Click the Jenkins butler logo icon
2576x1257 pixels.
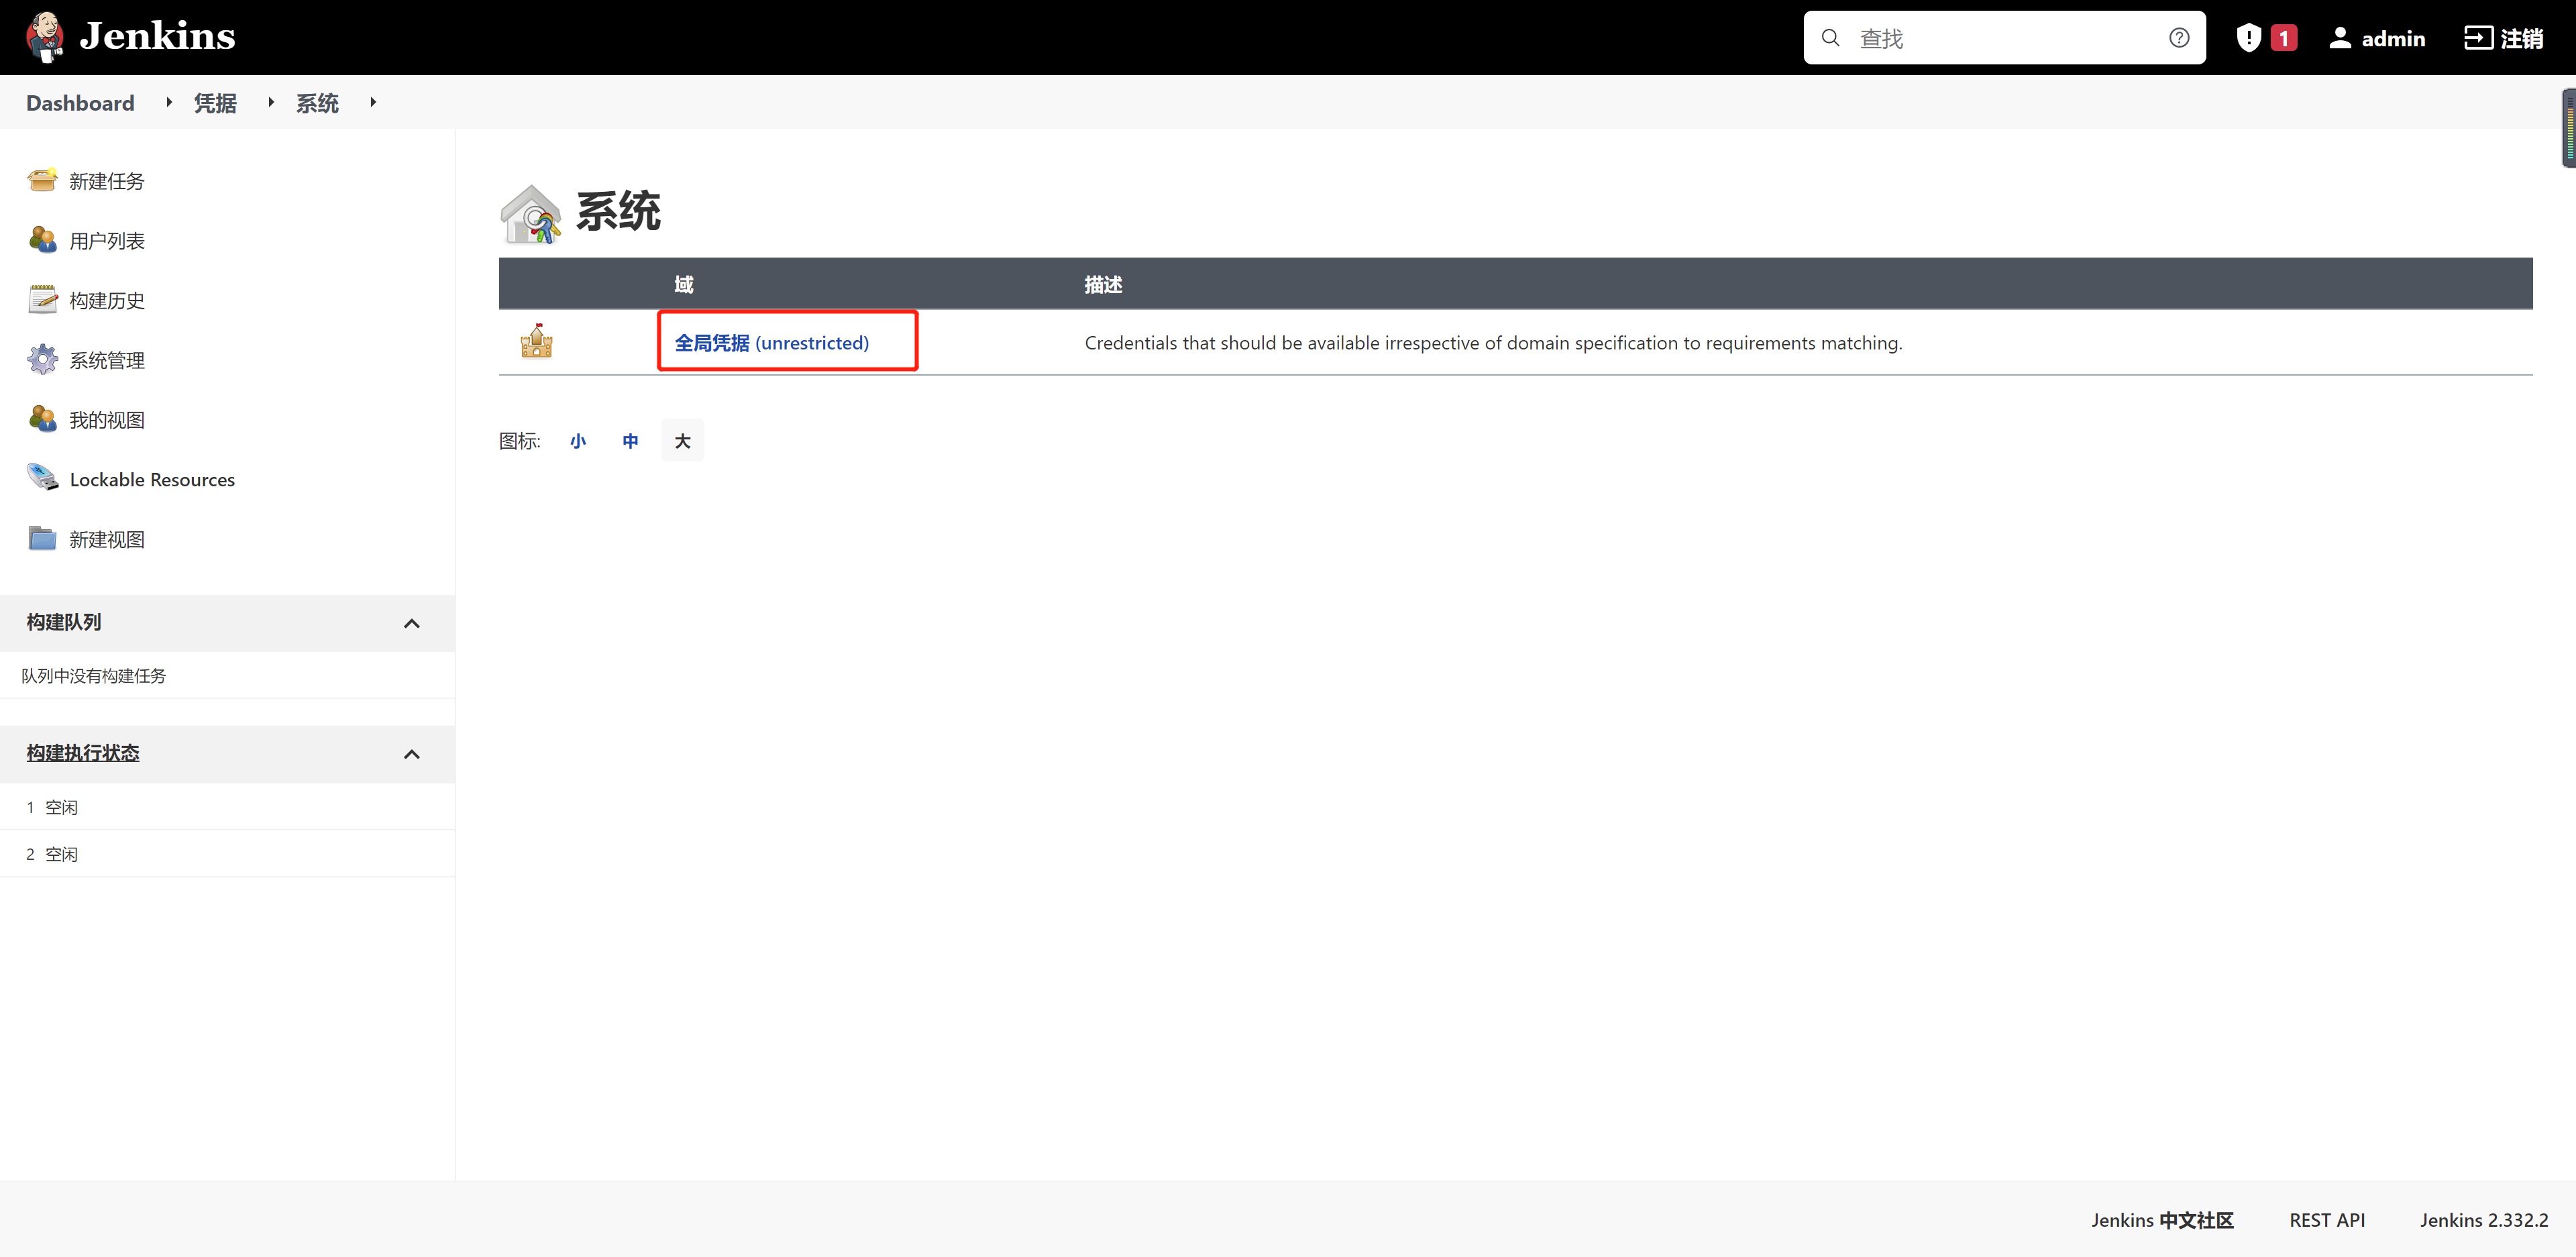44,37
